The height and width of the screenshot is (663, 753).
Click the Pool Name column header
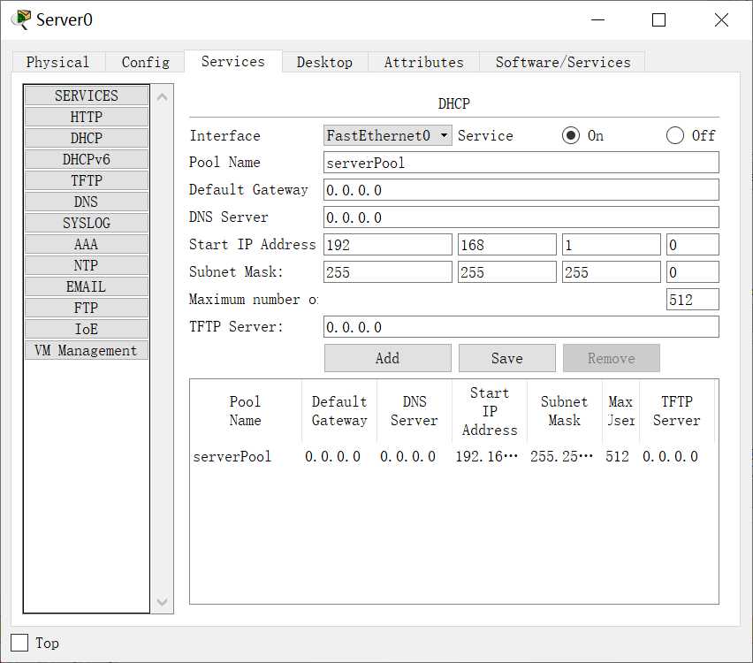246,411
